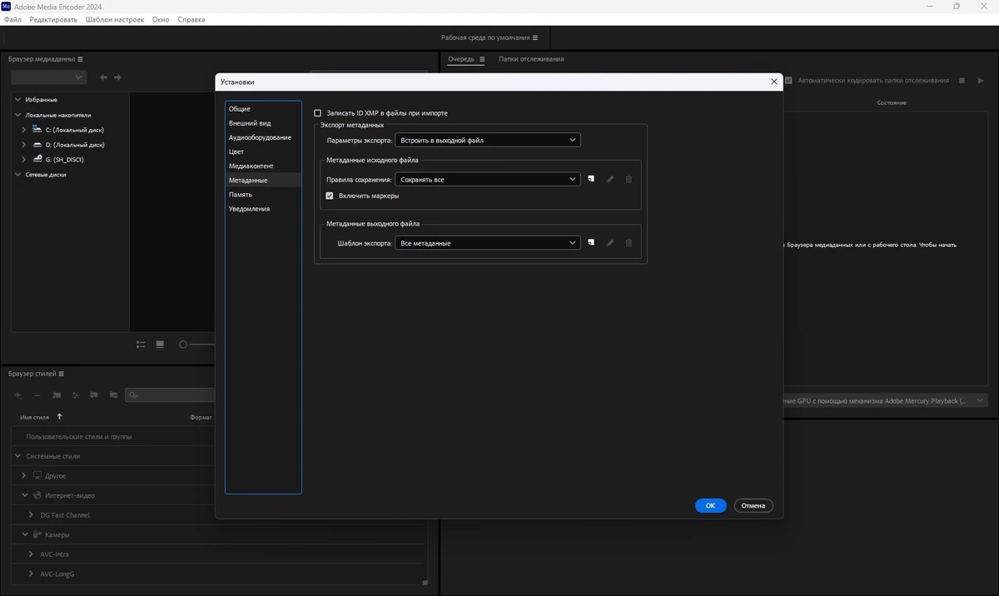Click the import styles icon
Image resolution: width=999 pixels, height=596 pixels.
(94, 395)
